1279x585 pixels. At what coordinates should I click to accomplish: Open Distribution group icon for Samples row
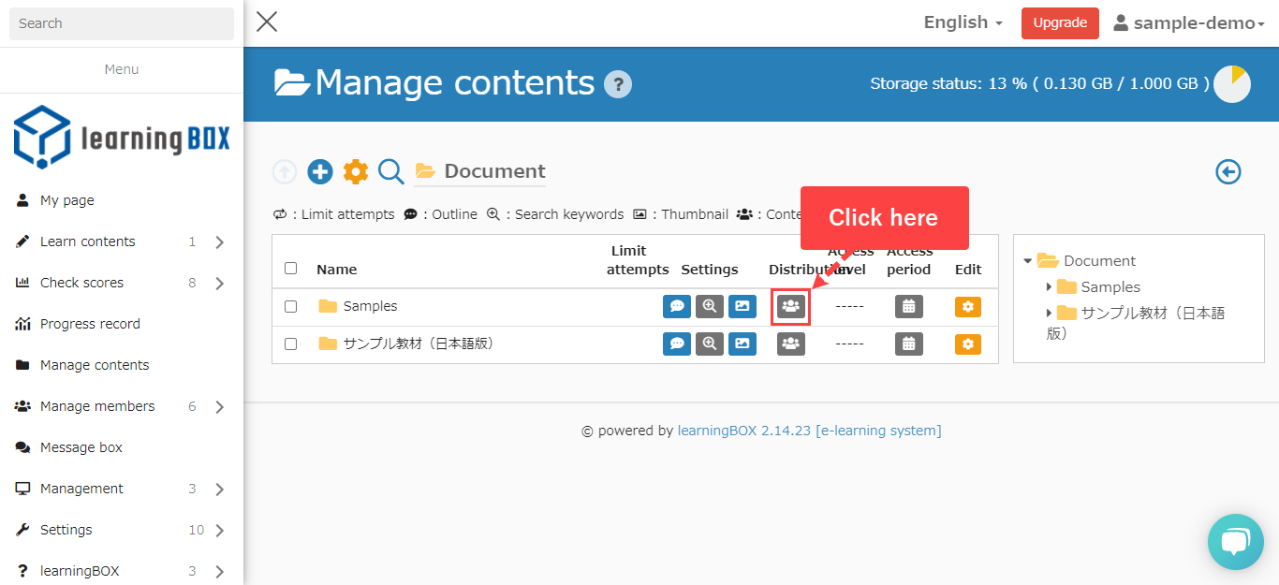click(791, 306)
